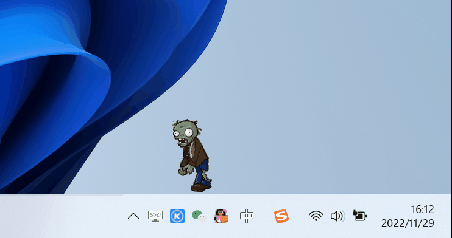The image size is (452, 238).
Task: Open the blue K music app tray icon
Action: pos(177,216)
